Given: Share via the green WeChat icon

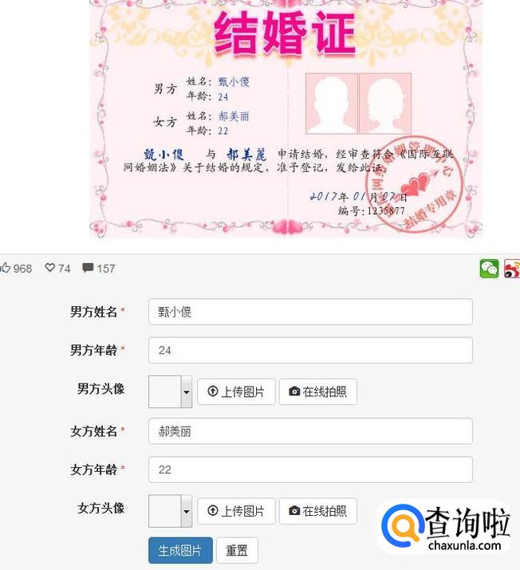Looking at the screenshot, I should click(490, 269).
